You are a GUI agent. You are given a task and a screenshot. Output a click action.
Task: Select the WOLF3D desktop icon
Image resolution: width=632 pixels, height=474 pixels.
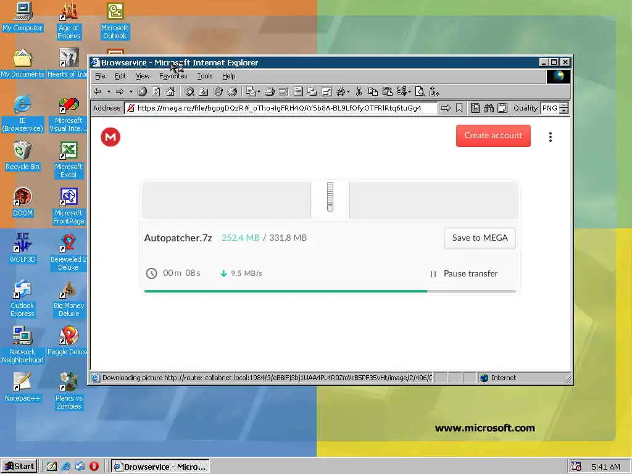coord(23,248)
